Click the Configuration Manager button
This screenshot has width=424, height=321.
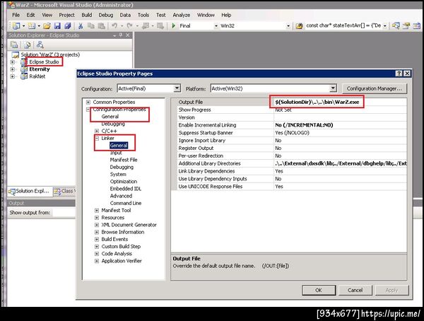click(x=375, y=88)
